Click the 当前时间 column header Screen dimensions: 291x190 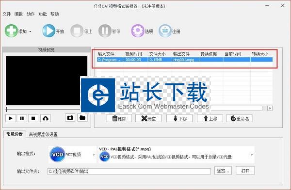tap(233, 54)
